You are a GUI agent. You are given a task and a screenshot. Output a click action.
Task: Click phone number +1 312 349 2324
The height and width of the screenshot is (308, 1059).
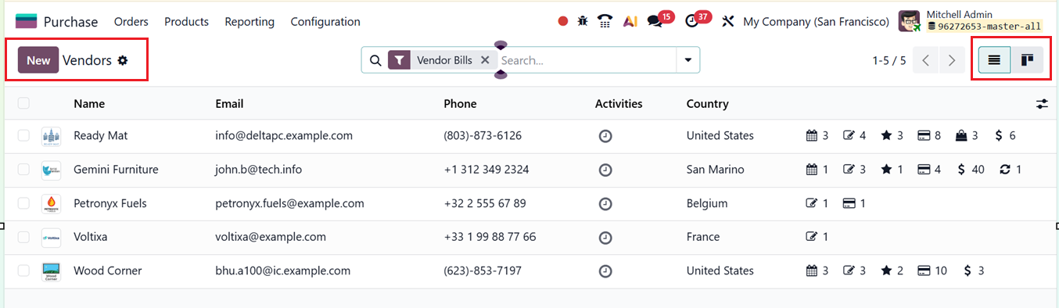(x=486, y=170)
